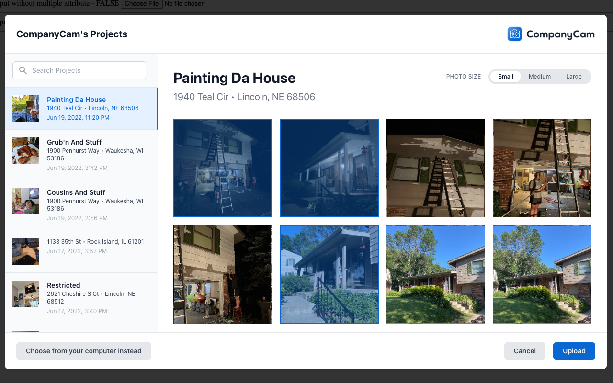Click the Grub'n And Stuff project thumbnail
This screenshot has width=613, height=383.
(26, 151)
